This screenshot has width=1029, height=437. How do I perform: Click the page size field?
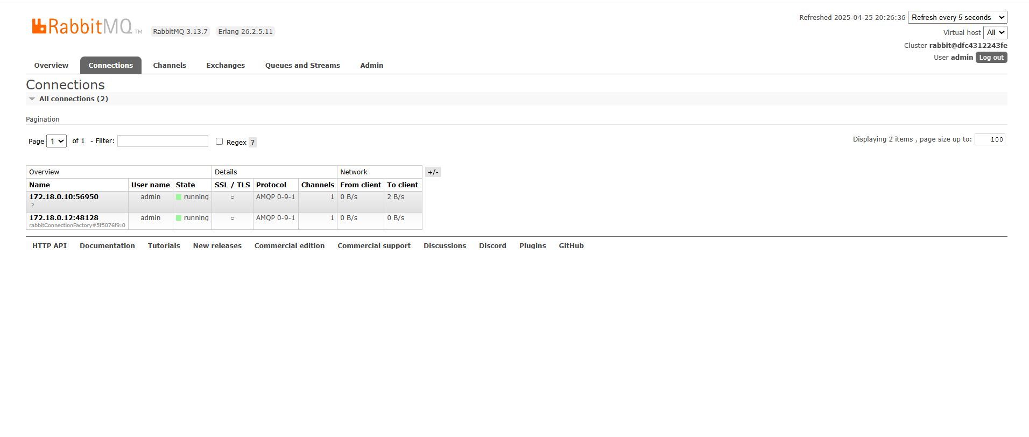pos(990,139)
